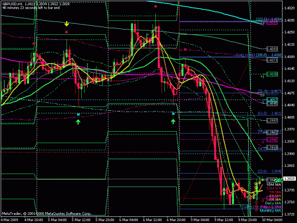The height and width of the screenshot is (223, 297).
Task: Select the 9 Mar 12:00 time label
Action: pyautogui.click(x=224, y=220)
